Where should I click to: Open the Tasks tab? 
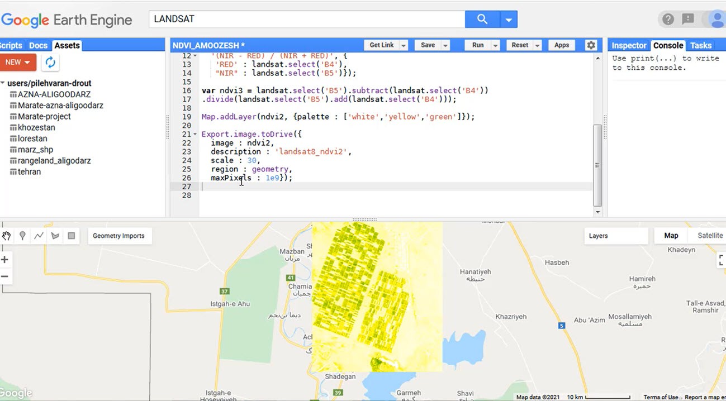pyautogui.click(x=700, y=45)
